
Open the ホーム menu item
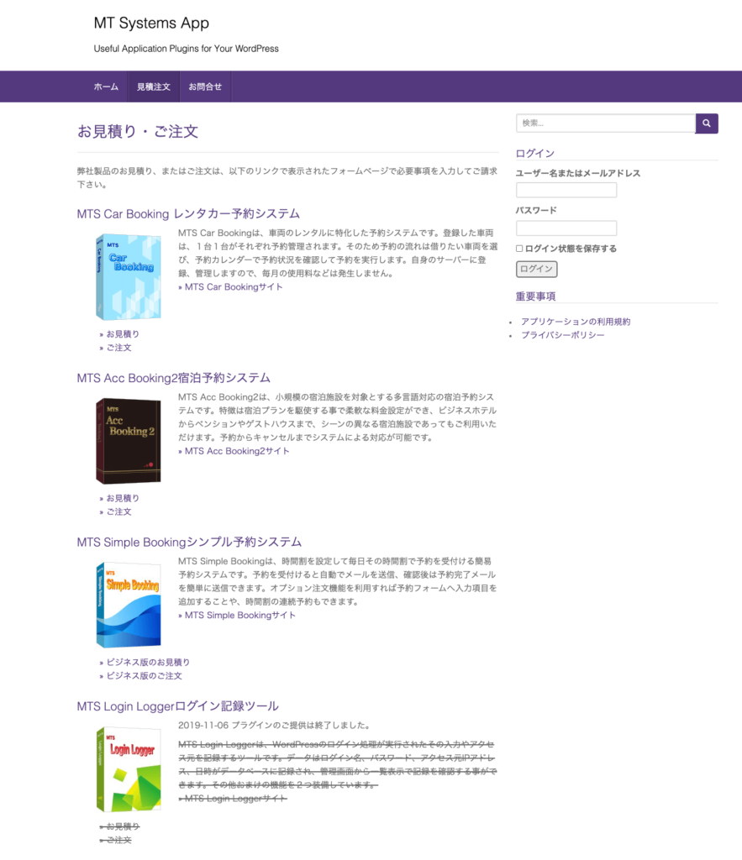[x=106, y=87]
